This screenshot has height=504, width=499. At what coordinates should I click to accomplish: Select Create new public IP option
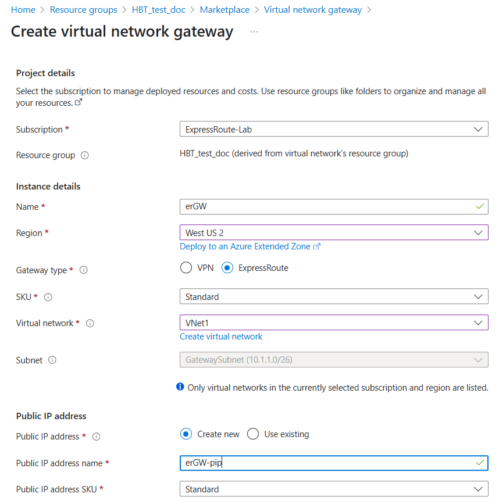[x=186, y=434]
